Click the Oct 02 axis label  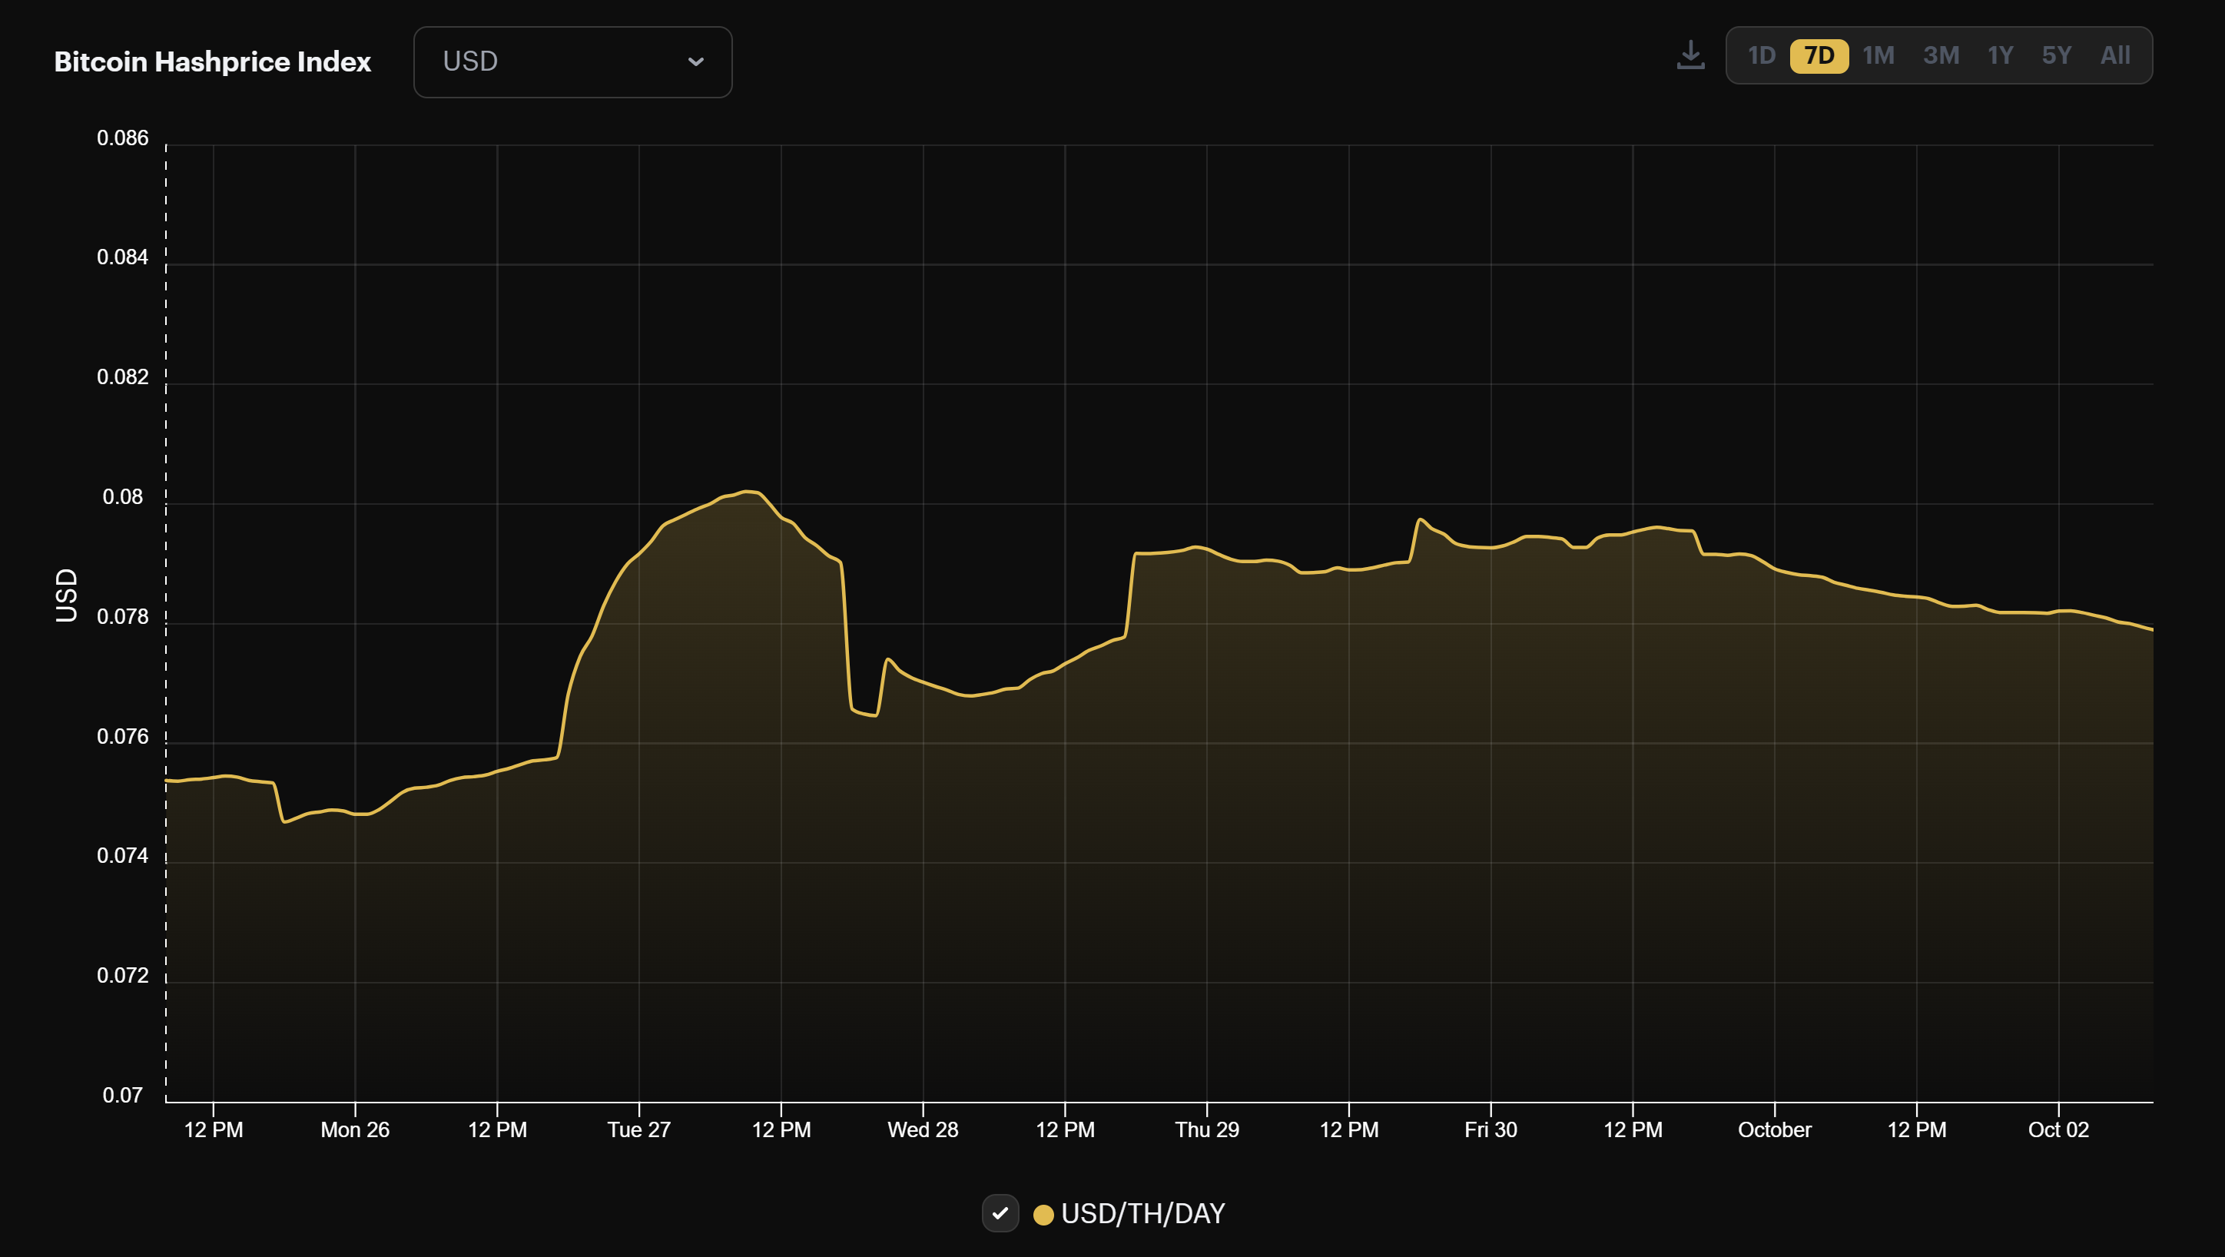[2060, 1129]
